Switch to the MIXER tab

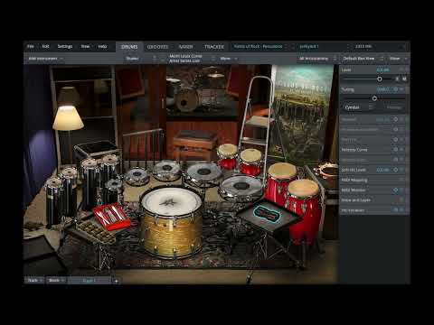coord(186,47)
